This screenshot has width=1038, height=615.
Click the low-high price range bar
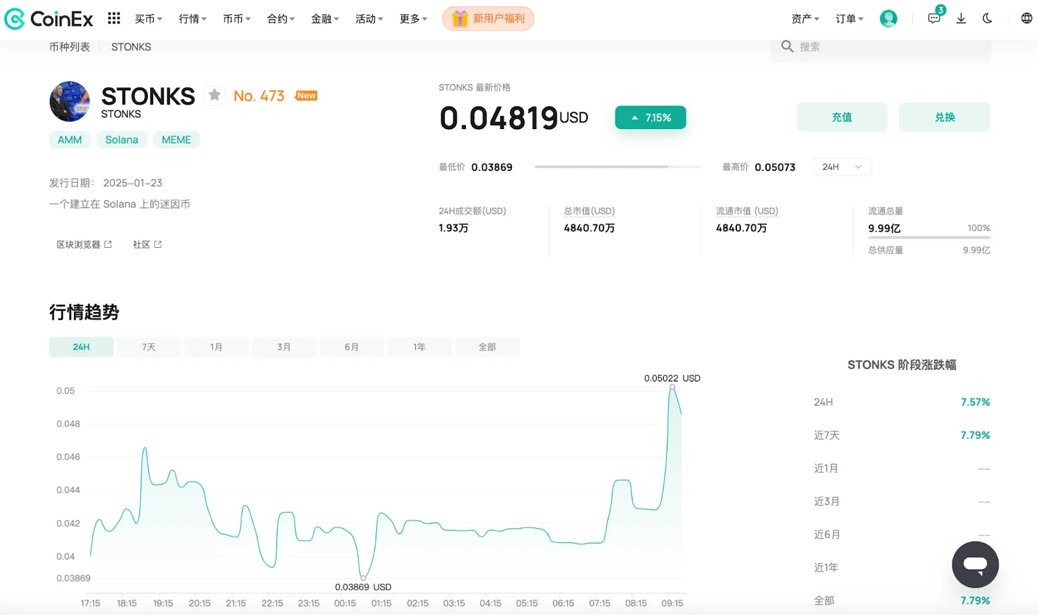point(617,167)
